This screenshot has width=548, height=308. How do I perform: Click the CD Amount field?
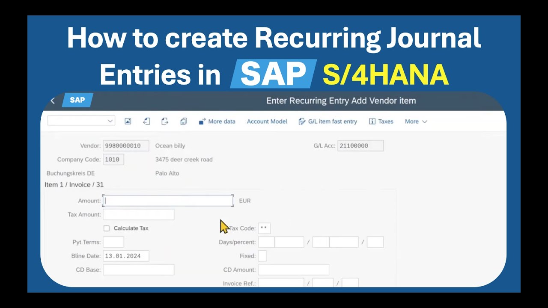294,270
